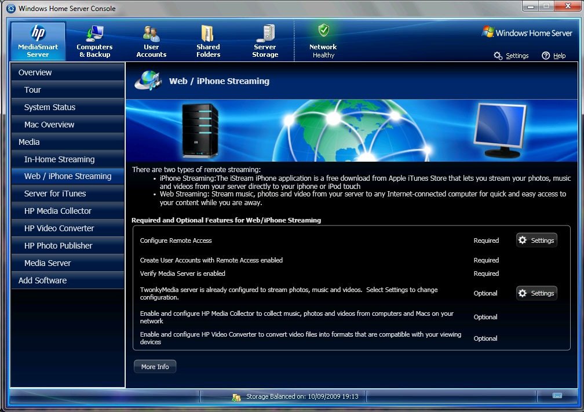Click the HP Media Collector optional feature text

pos(297,317)
